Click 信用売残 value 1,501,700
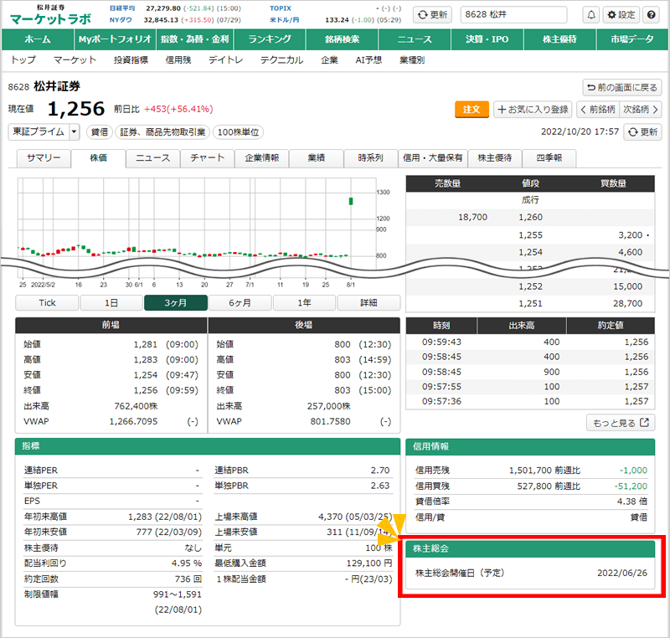Viewport: 670px width, 638px height. click(x=530, y=471)
